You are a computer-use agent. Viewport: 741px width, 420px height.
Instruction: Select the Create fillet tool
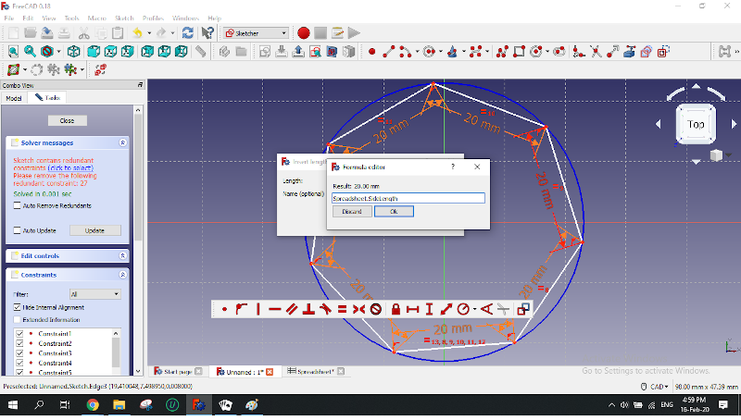click(x=579, y=52)
